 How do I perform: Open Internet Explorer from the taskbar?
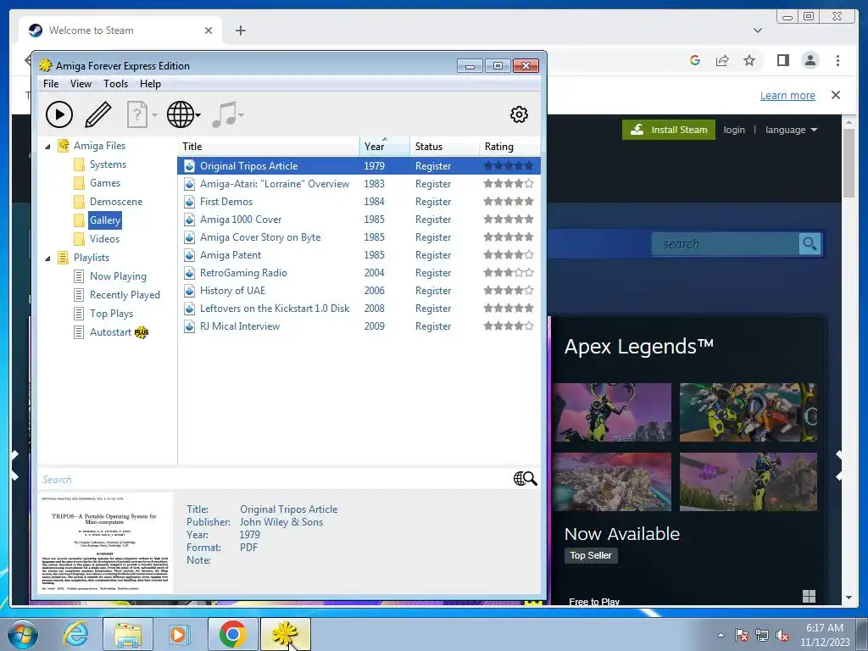tap(75, 634)
